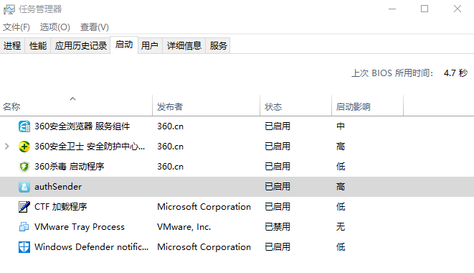Screen dimensions: 474x273
Task: Click the 高 impact of authSender row
Action: (341, 187)
